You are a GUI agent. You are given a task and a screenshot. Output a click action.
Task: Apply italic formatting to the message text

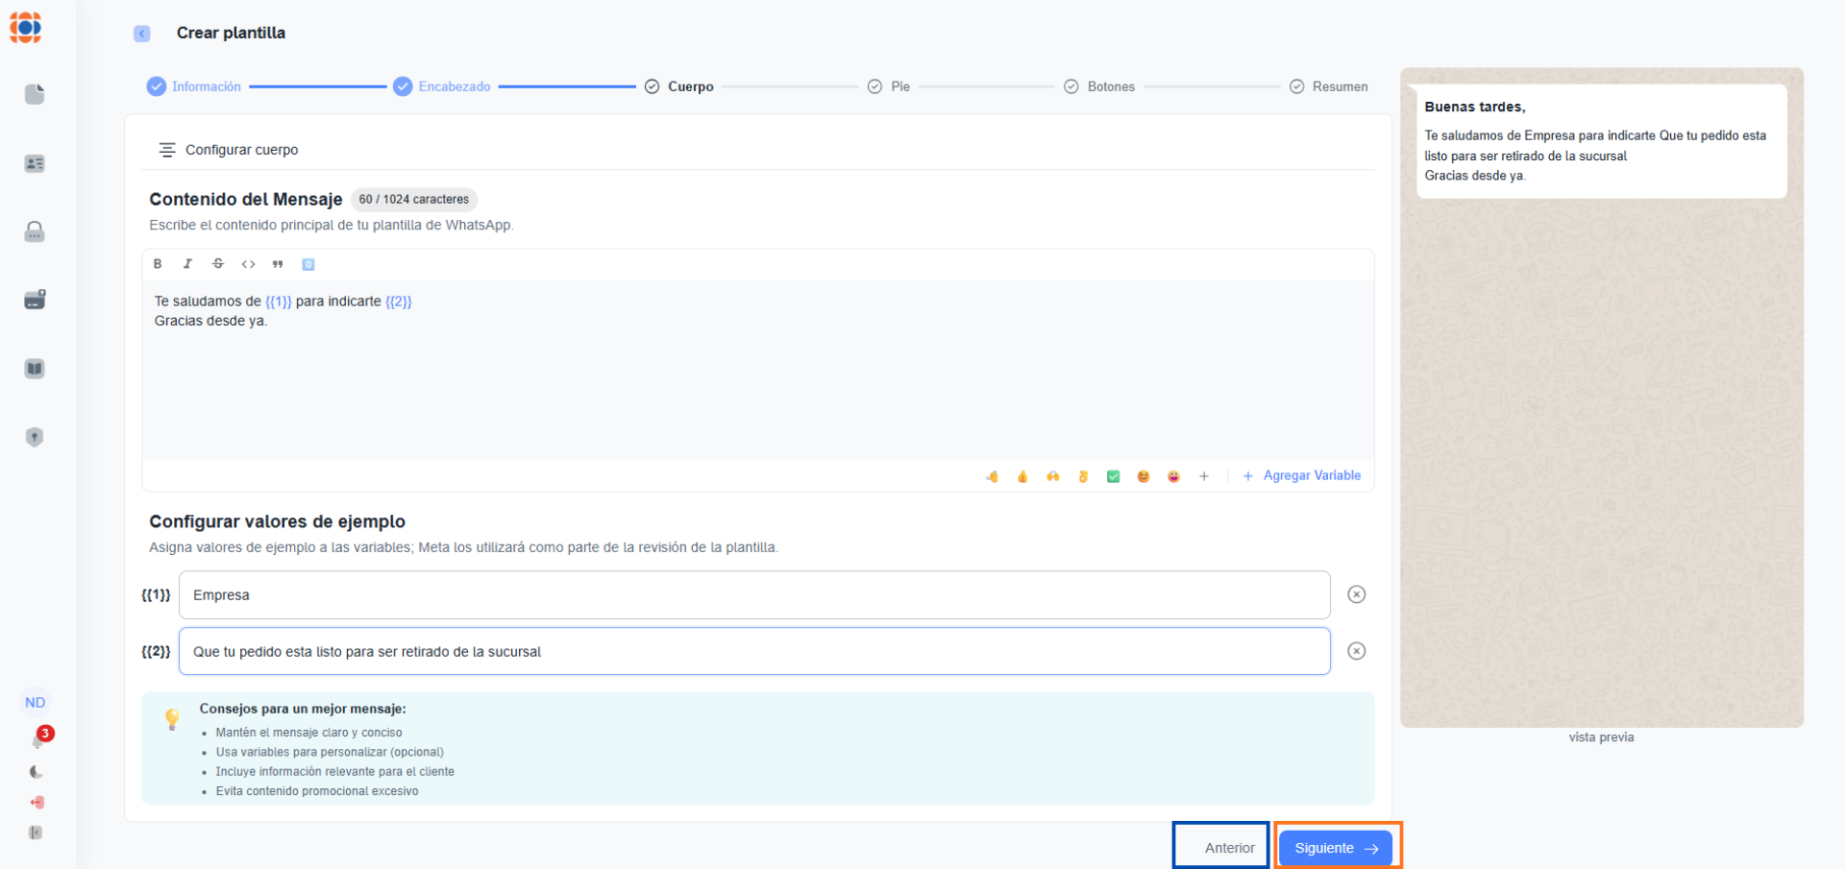pos(187,264)
